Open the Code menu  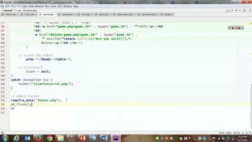(x=31, y=6)
